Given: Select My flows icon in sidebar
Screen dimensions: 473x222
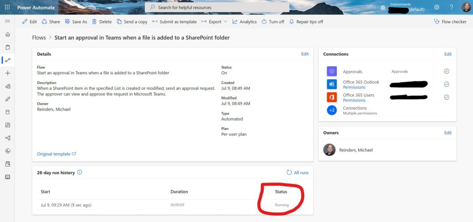Looking at the screenshot, I should tap(7, 60).
